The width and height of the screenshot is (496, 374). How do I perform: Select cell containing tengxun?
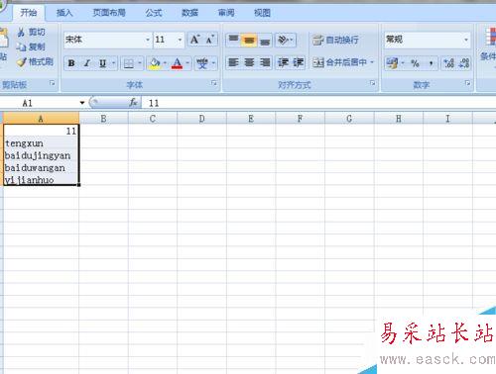coord(41,143)
